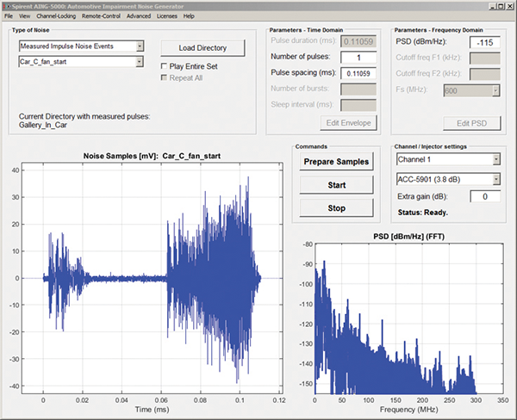Click the Extra gain (dB) field
The height and width of the screenshot is (420, 517).
[484, 197]
